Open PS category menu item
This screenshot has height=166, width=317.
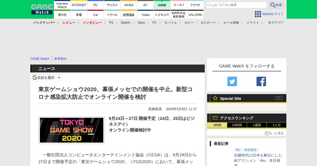tap(111, 23)
